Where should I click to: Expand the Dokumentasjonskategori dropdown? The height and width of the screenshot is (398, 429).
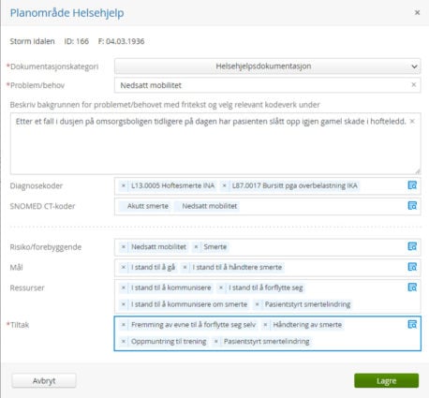(x=268, y=66)
